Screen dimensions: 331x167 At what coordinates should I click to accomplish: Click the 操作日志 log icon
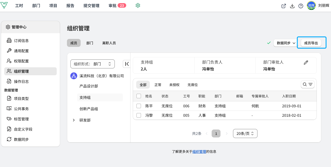tap(9, 82)
